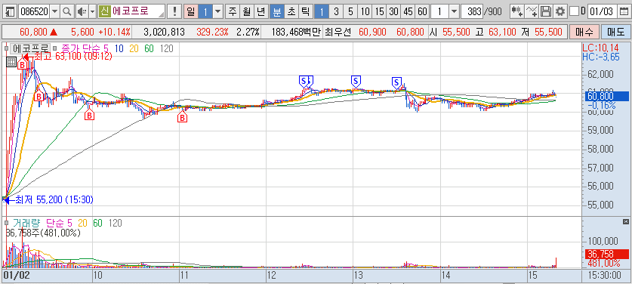The width and height of the screenshot is (632, 284).
Task: Click the exclamation mark info icon
Action: point(174,11)
